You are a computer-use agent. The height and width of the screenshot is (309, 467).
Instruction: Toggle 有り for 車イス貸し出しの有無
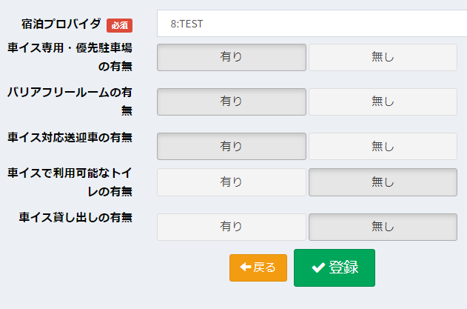point(232,227)
